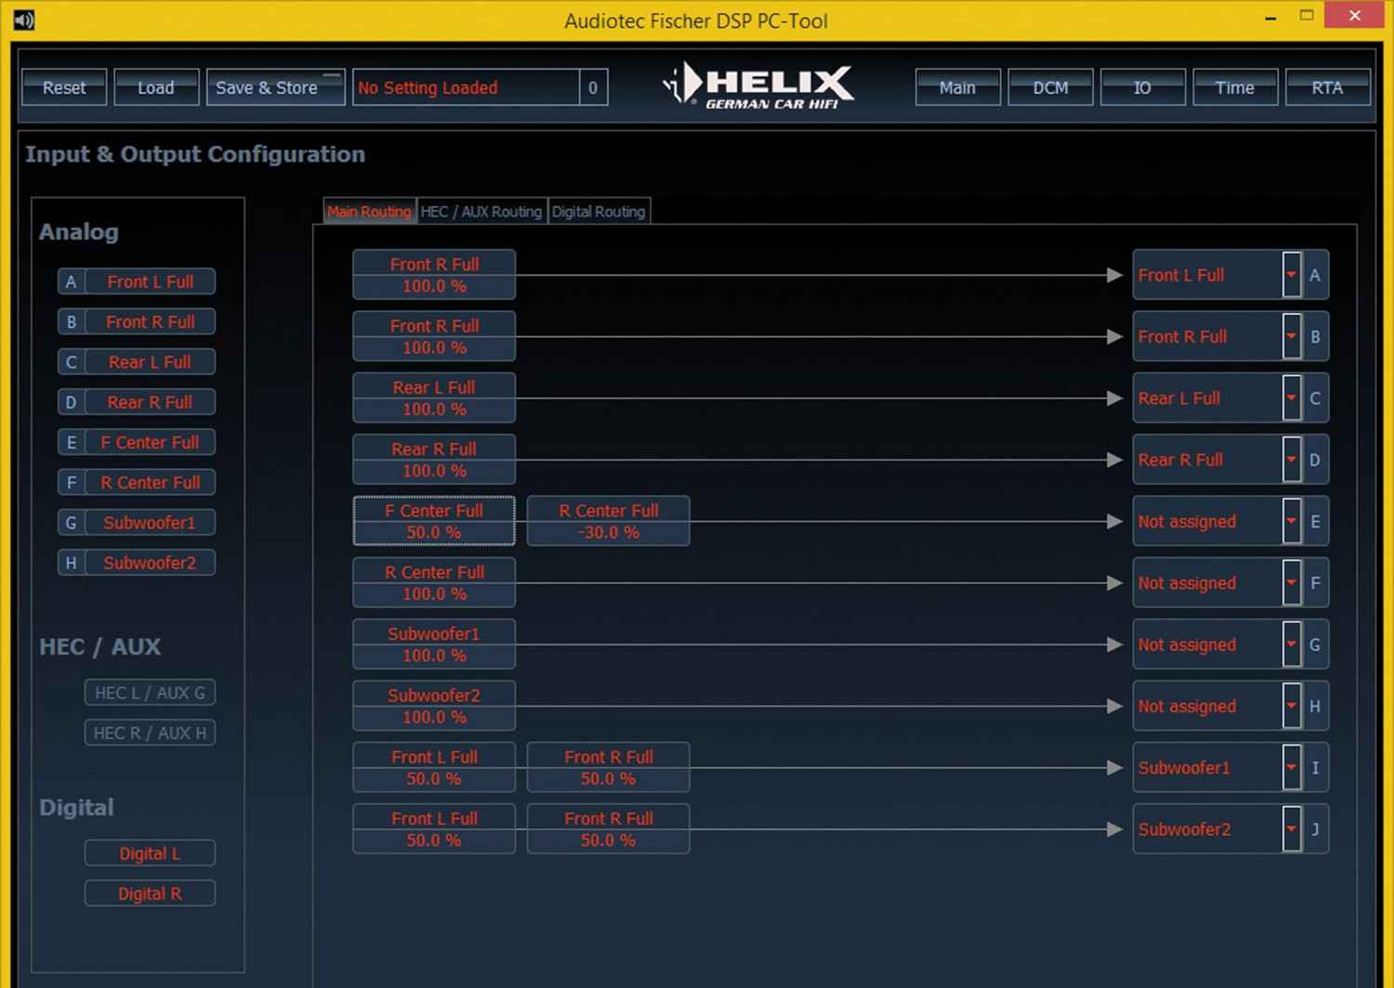
Task: Switch to HEC / AUX Routing tab
Action: click(481, 212)
